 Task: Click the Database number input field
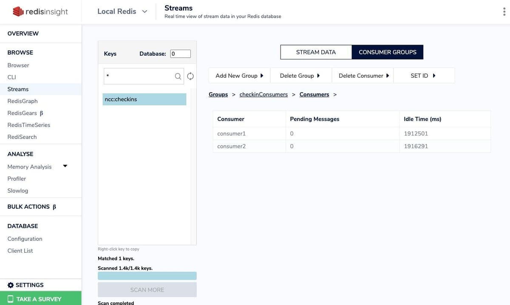point(180,54)
